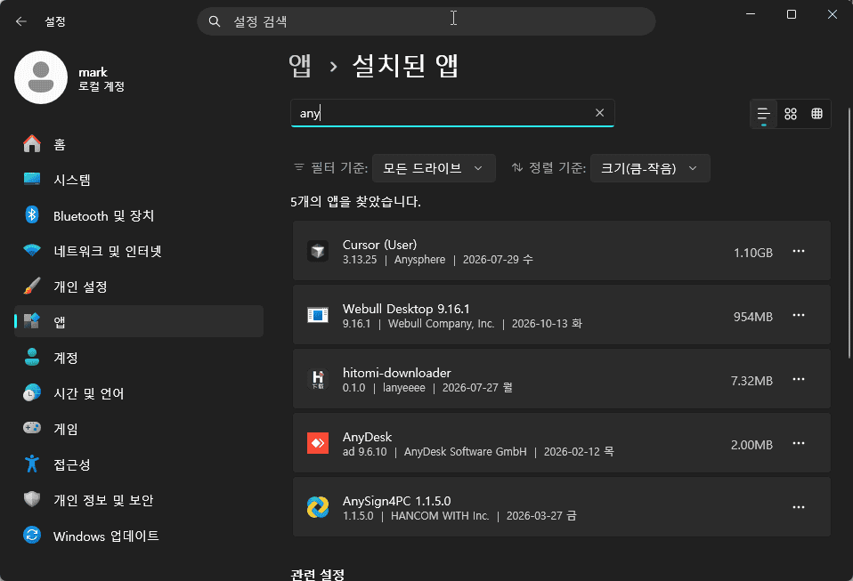Click the Cursor (User) app icon

318,251
